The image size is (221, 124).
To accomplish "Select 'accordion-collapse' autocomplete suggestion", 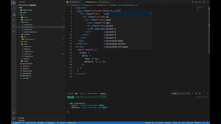I will pyautogui.click(x=127, y=47).
